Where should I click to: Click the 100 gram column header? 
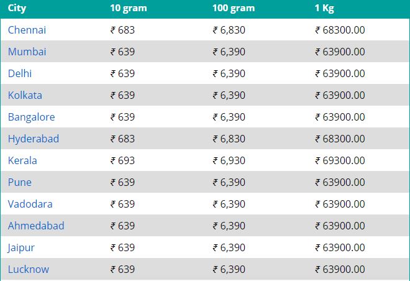[x=234, y=8]
